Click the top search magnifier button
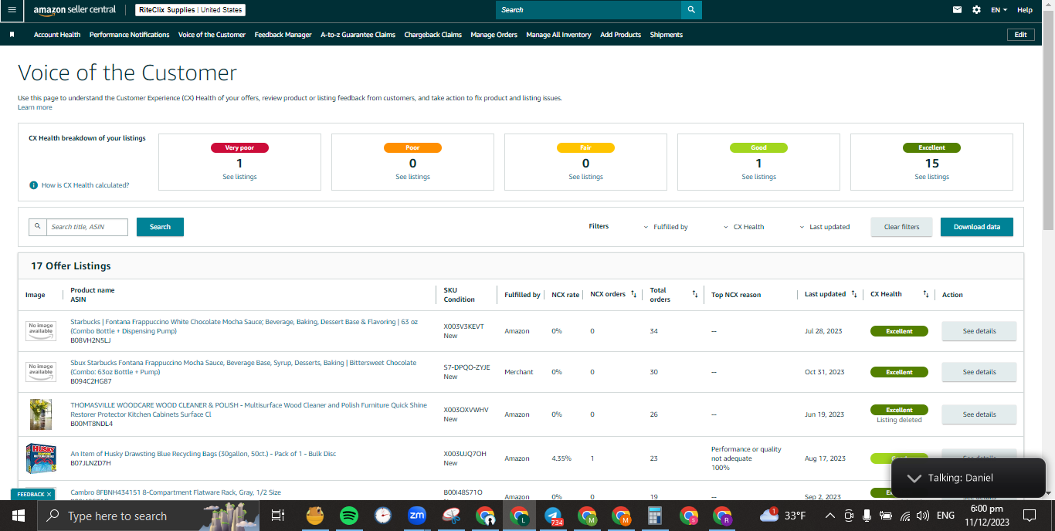 pos(691,10)
